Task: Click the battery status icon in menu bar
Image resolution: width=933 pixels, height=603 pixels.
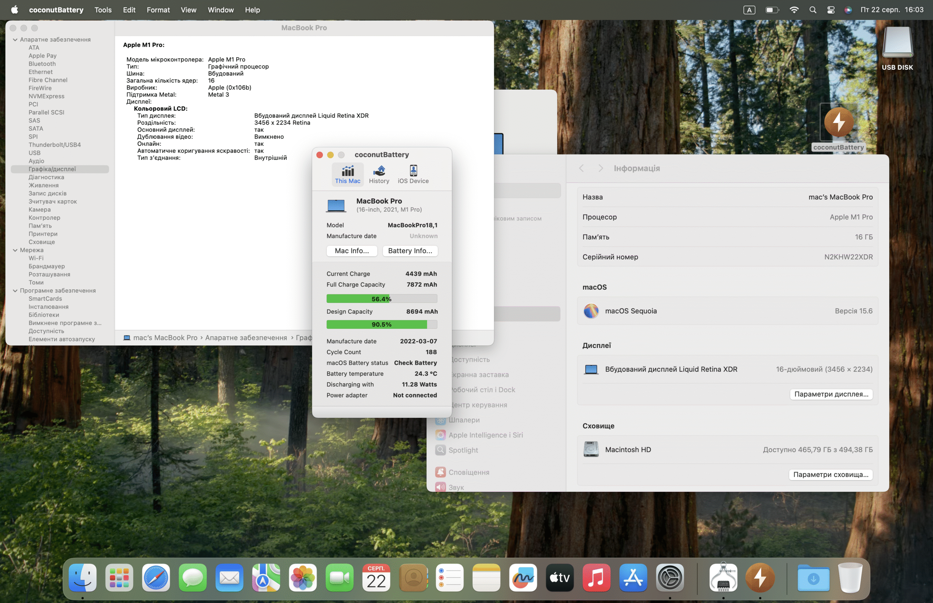Action: click(x=772, y=10)
